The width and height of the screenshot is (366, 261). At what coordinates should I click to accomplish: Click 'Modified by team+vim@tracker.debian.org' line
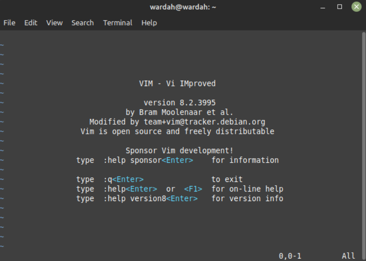(x=177, y=122)
